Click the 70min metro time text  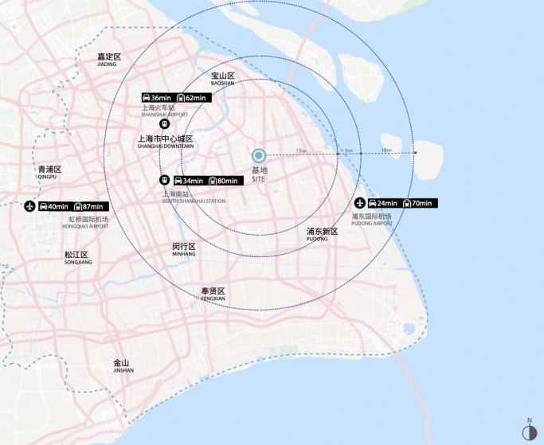pyautogui.click(x=422, y=203)
